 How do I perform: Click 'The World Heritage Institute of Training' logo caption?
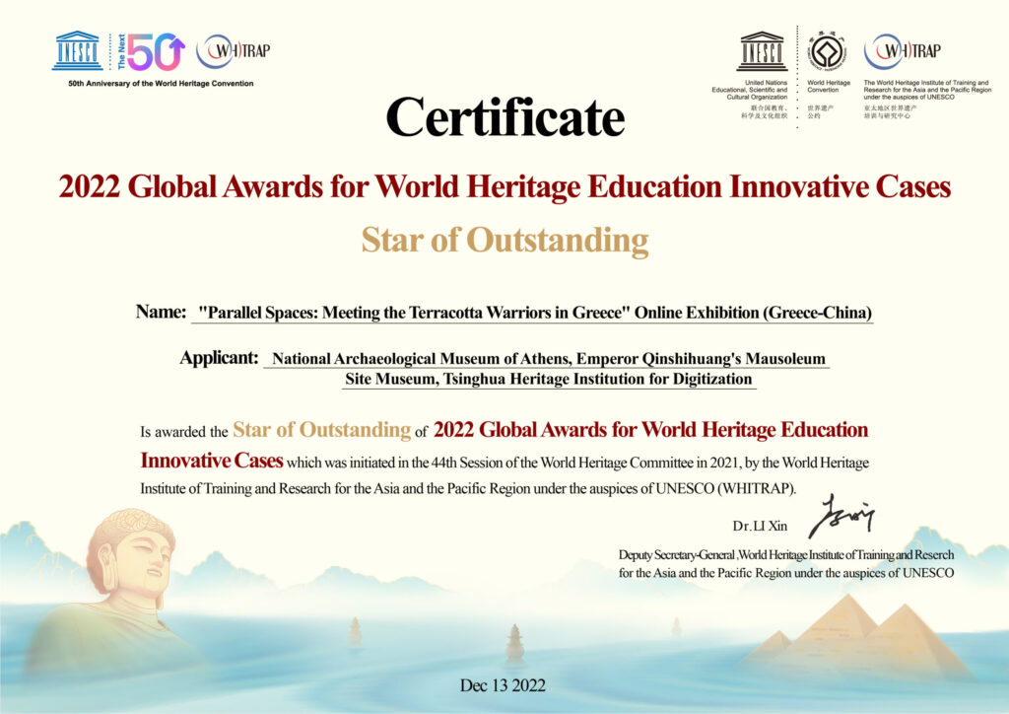(927, 90)
